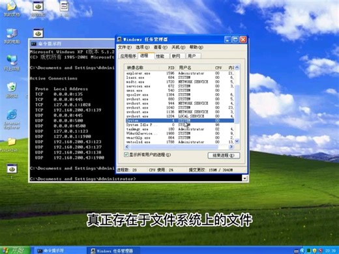Open the 关机 menu in Task Manager
Viewport: 339px width, 254px height.
tap(179, 47)
